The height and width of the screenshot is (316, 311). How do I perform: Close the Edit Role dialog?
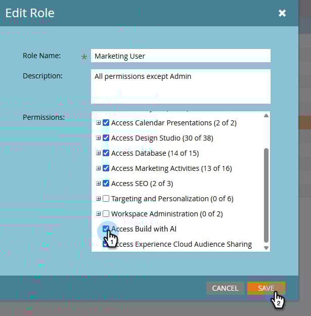point(282,13)
